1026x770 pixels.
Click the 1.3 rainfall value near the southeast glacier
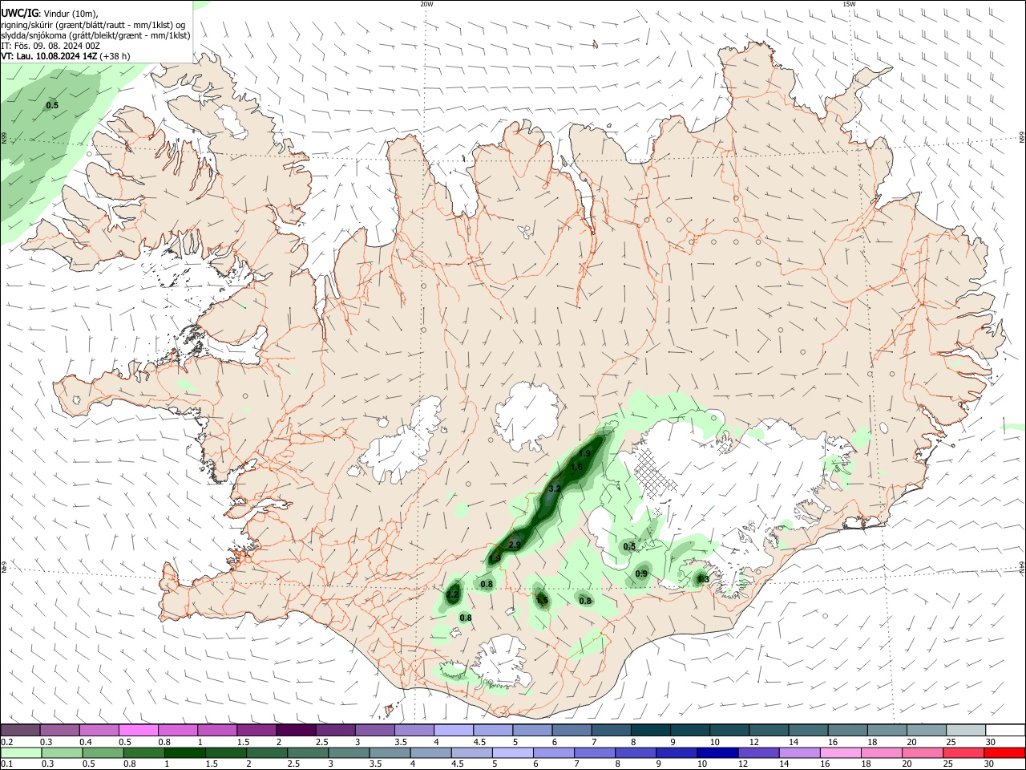point(703,578)
